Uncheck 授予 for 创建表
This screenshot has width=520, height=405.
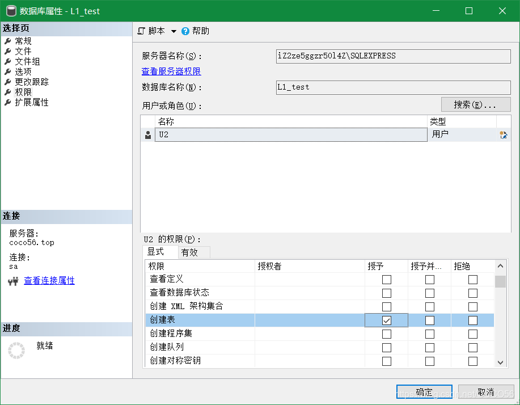387,320
